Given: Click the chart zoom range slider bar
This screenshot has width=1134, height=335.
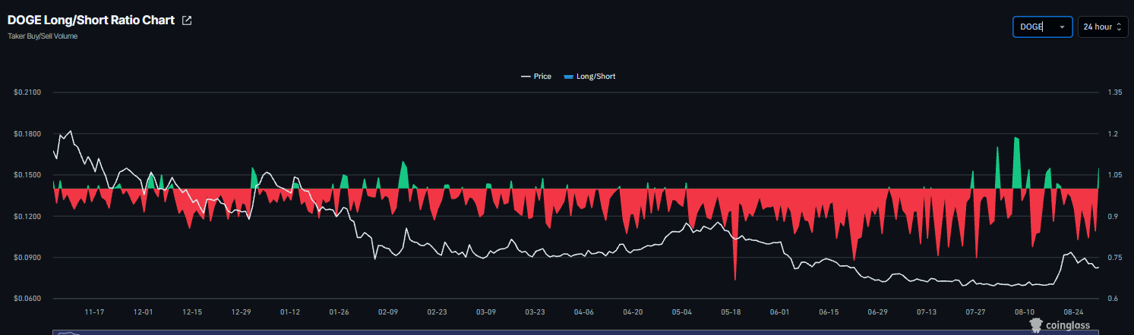Looking at the screenshot, I should click(575, 333).
